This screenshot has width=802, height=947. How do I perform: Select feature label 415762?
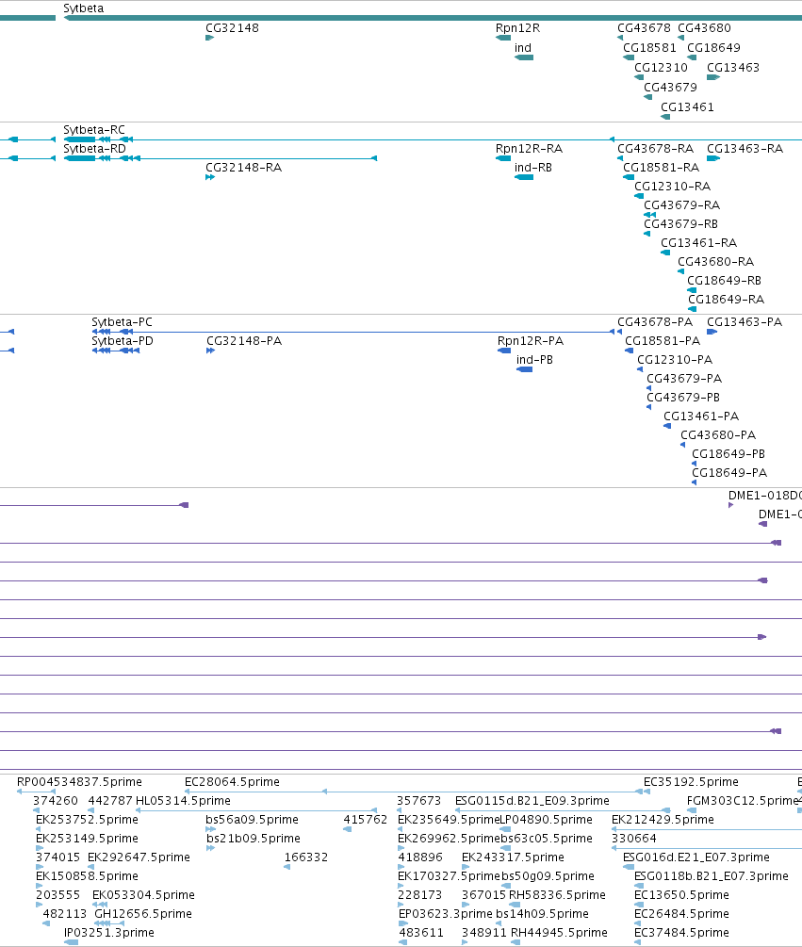365,820
